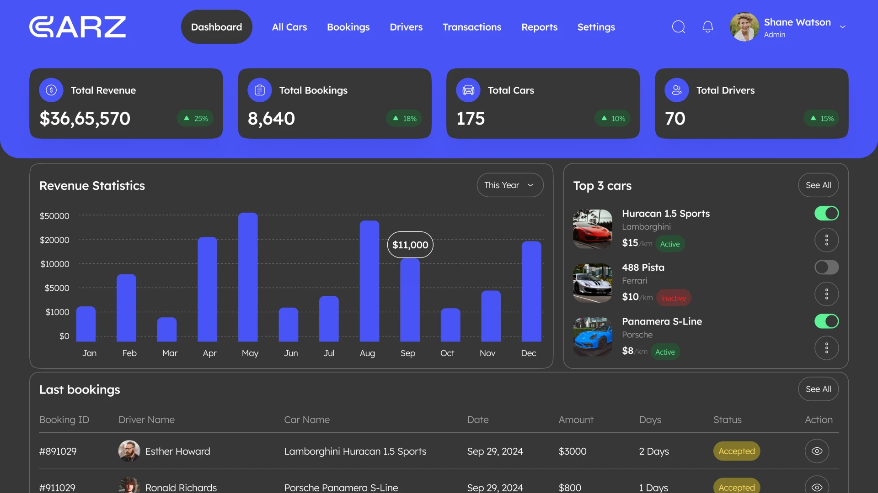This screenshot has height=493, width=878.
Task: Click See All in Top 3 cars
Action: (x=818, y=185)
